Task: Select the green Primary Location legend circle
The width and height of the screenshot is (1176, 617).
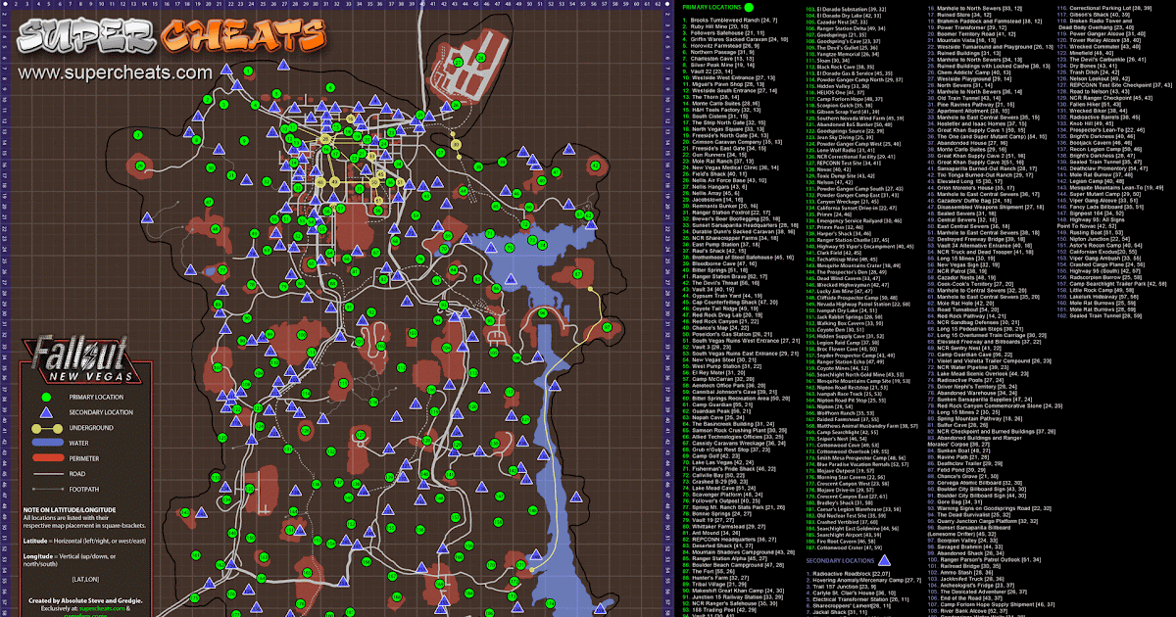Action: 44,397
